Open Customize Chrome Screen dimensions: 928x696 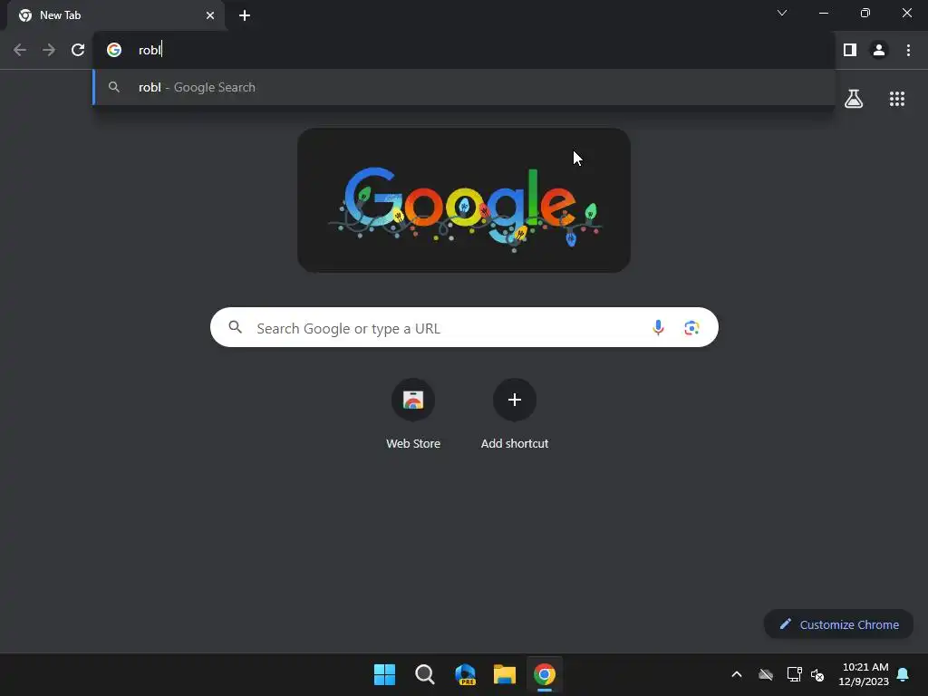[x=838, y=624]
